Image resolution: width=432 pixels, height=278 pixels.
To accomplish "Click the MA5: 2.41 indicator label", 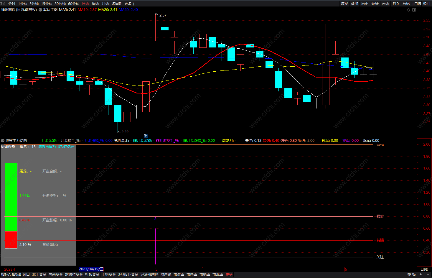I will point(67,10).
